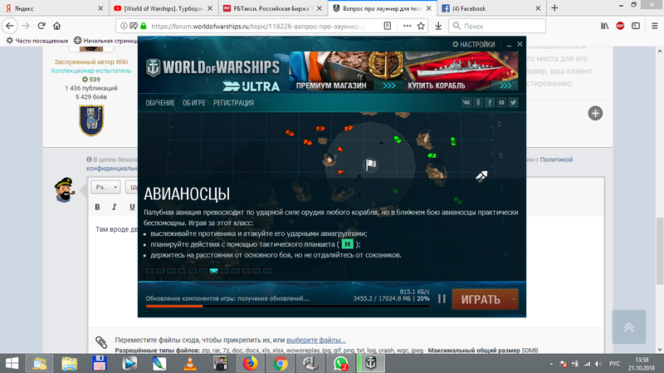Switch to the РБТакси browser tab

pos(273,8)
